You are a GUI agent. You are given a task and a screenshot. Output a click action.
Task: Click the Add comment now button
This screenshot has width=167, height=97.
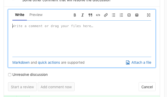[x=56, y=87]
